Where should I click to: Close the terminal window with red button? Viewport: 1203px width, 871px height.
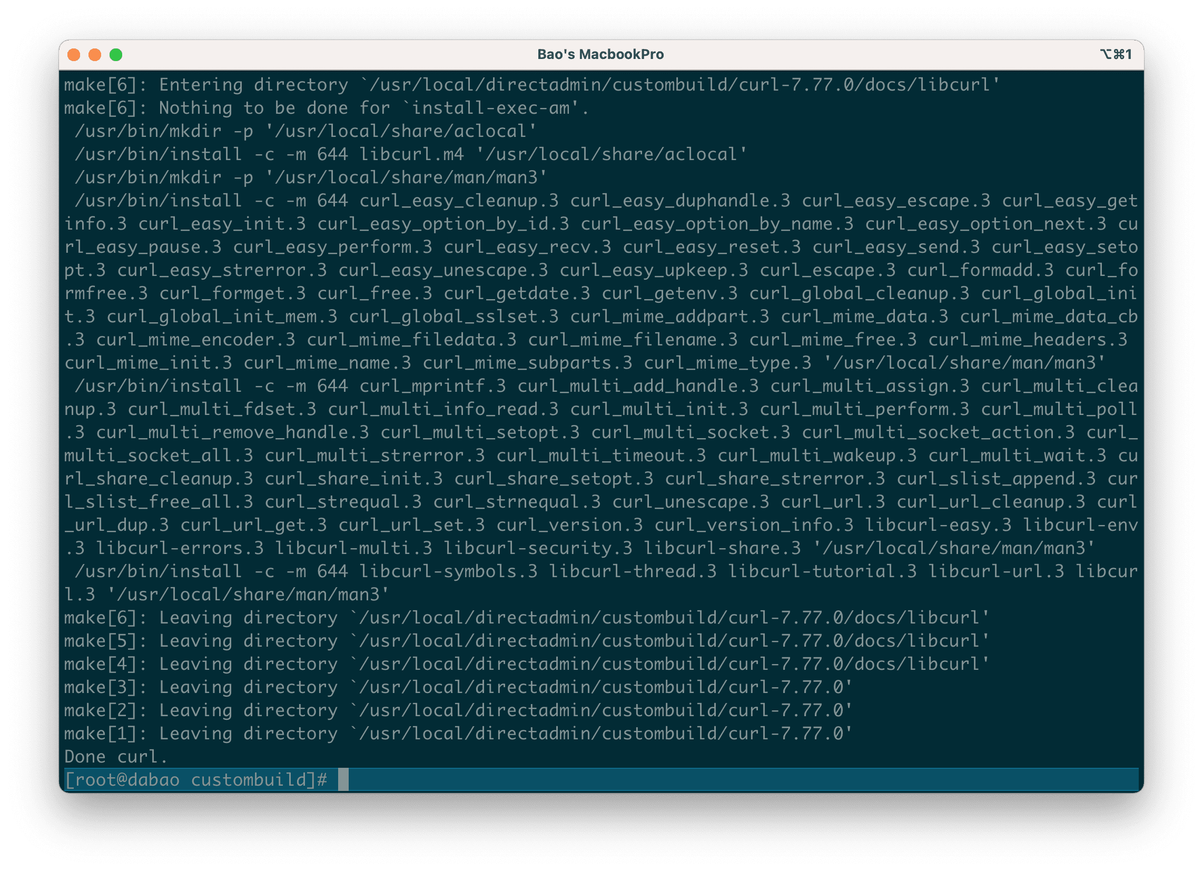click(74, 55)
